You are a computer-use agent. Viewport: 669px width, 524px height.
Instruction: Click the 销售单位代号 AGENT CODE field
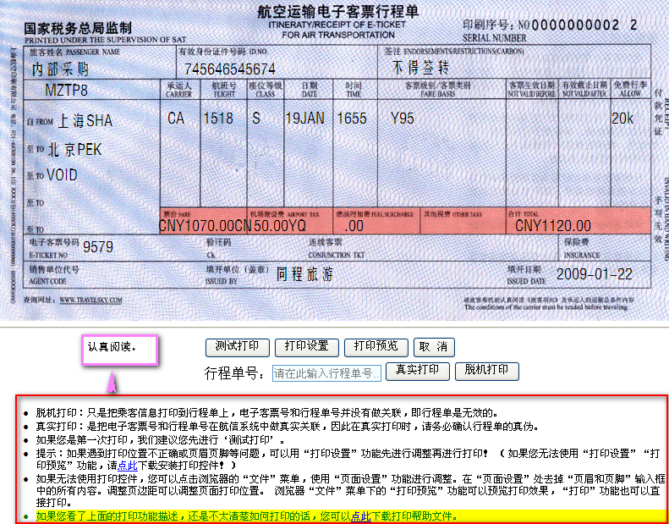(54, 275)
